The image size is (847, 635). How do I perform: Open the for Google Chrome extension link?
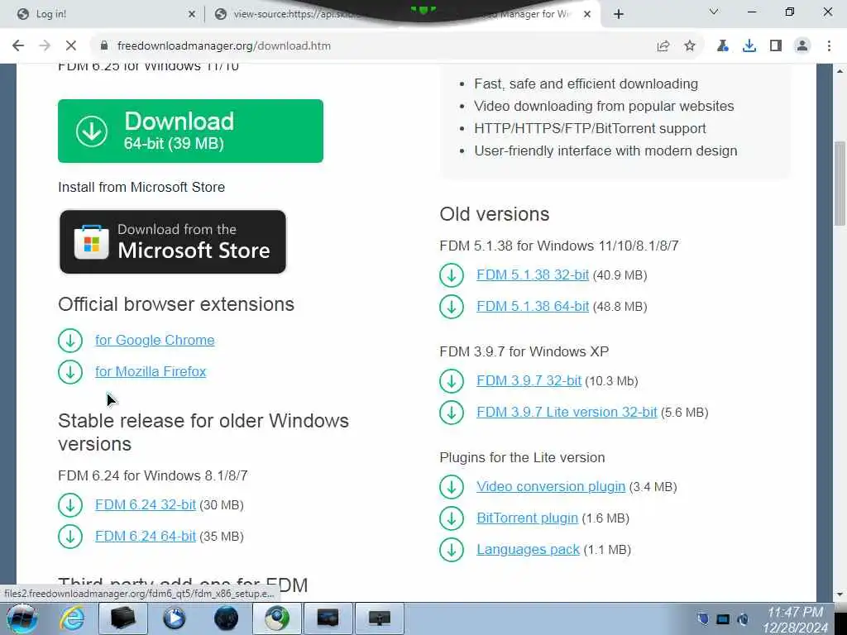pos(155,340)
